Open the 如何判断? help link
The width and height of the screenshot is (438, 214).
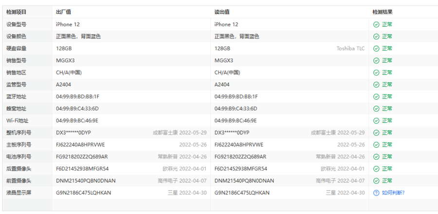pos(393,193)
